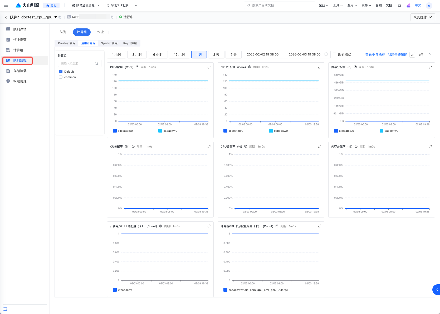Select the 作业 tab
440x314 pixels.
coord(100,32)
